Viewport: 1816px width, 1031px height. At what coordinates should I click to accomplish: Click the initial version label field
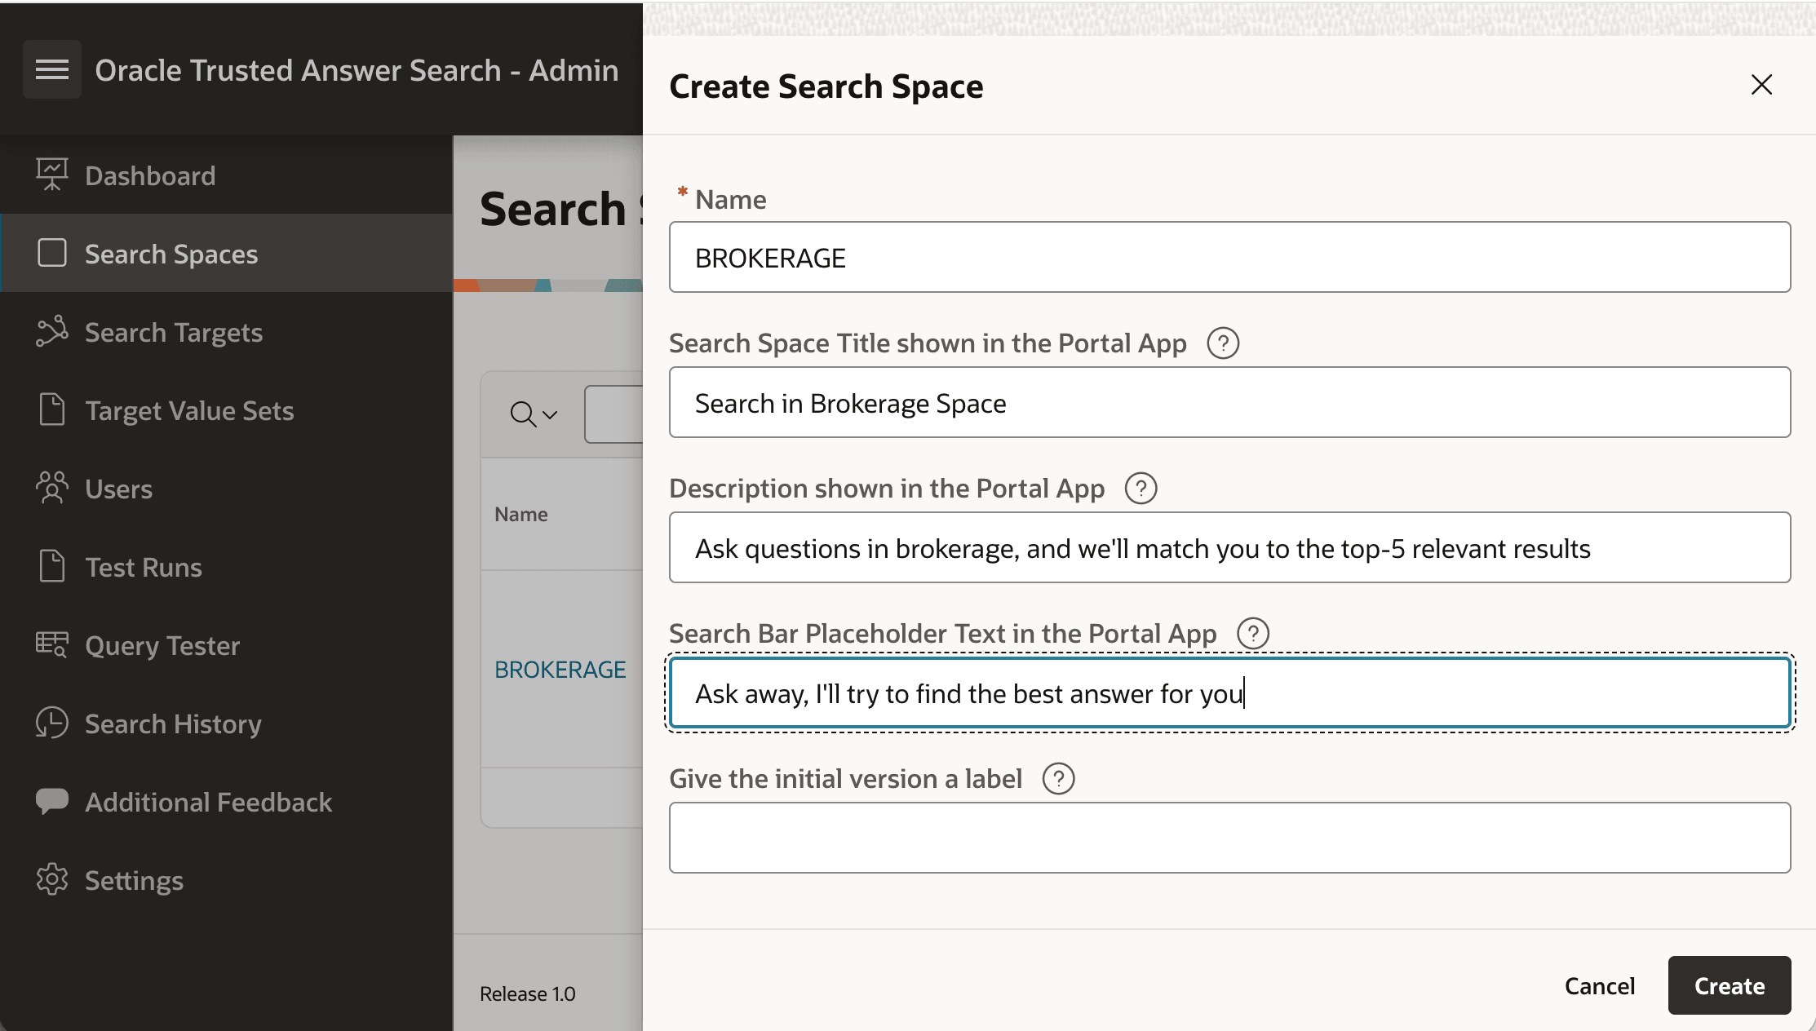click(x=1229, y=838)
